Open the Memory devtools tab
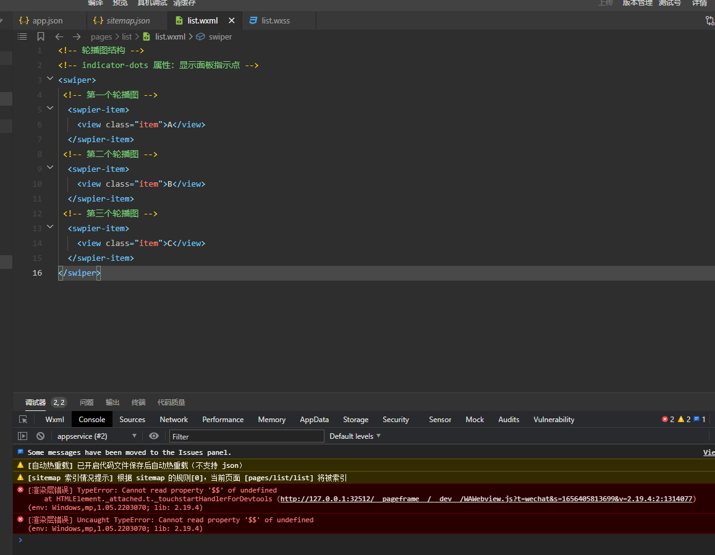 pyautogui.click(x=272, y=420)
